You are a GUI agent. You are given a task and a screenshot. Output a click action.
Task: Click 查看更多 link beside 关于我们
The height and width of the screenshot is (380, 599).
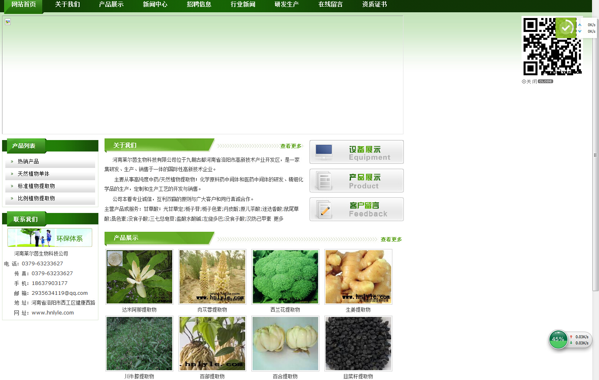[291, 146]
